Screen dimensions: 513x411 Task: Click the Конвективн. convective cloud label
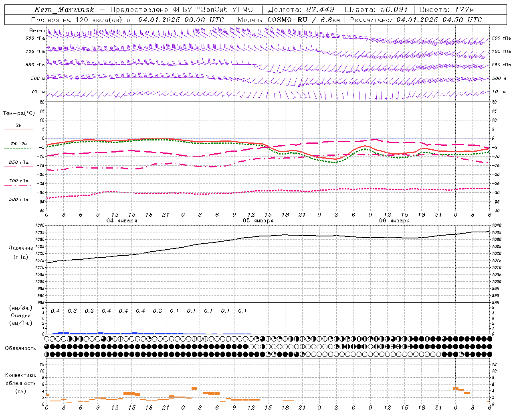[x=20, y=375]
